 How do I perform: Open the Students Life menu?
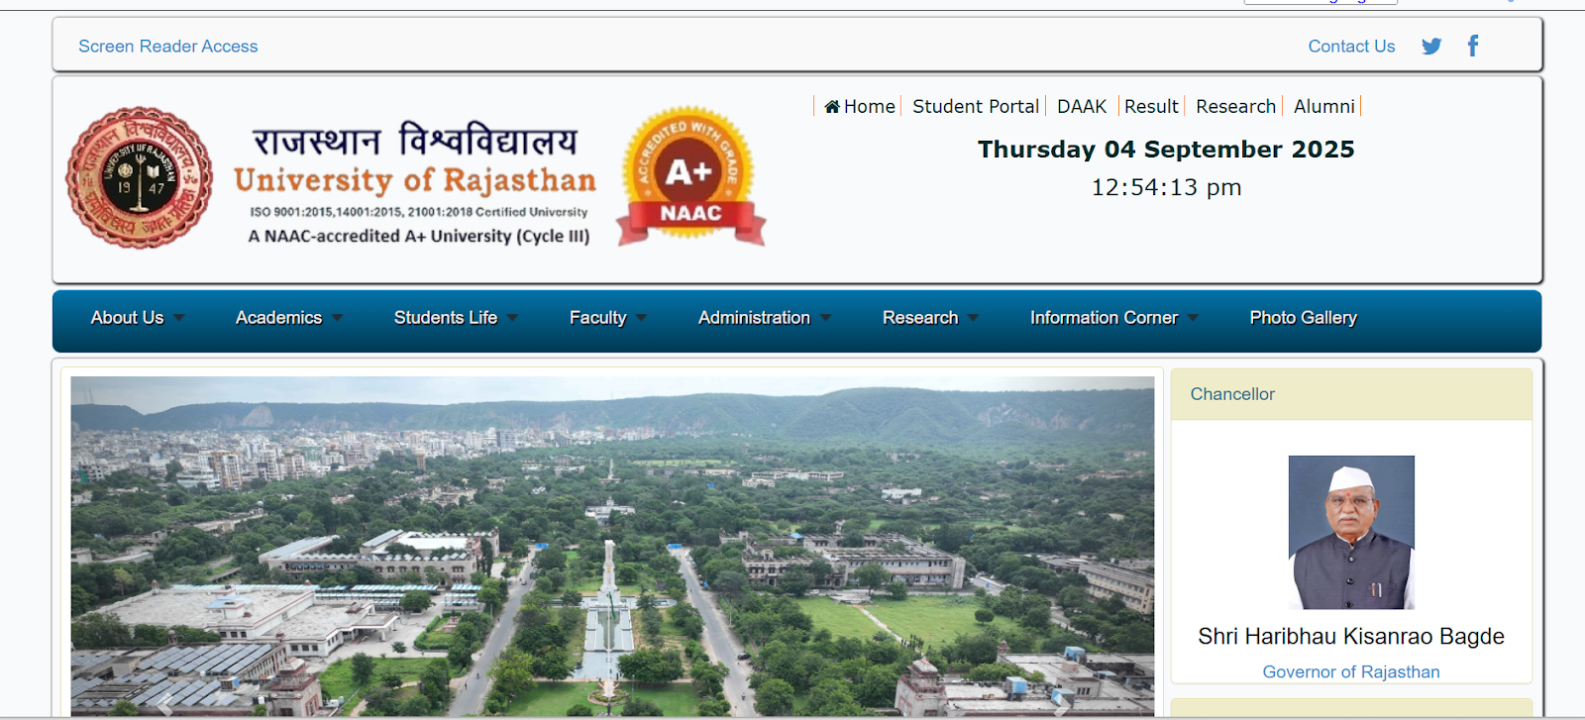[x=446, y=318]
